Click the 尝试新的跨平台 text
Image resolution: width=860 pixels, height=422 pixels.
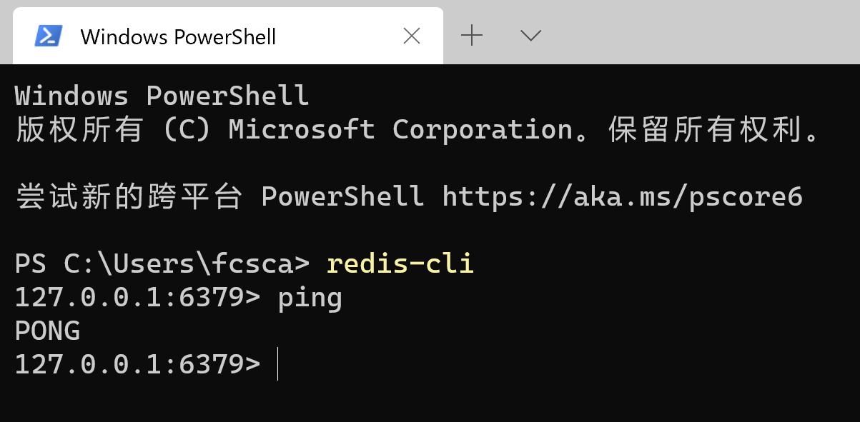click(129, 197)
